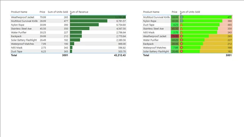This screenshot has height=137, width=244.
Task: Click price 45.50 in left table
Action: 43,29
